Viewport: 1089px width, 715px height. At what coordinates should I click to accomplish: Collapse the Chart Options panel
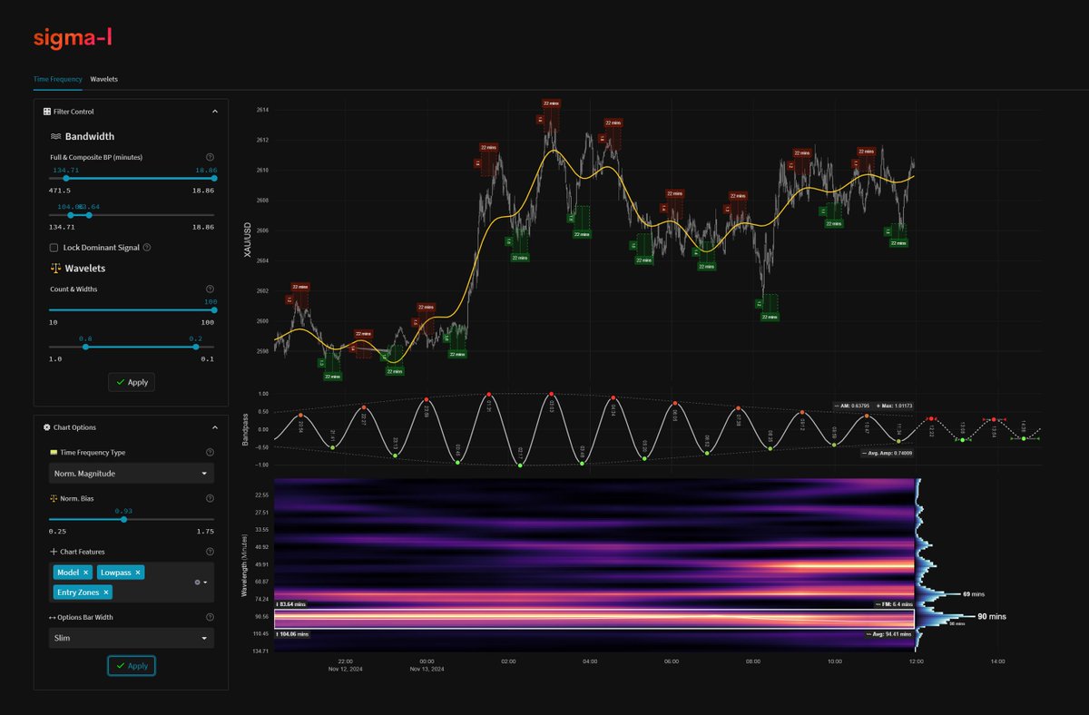[214, 427]
